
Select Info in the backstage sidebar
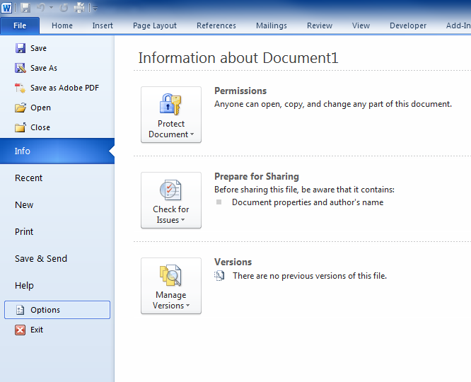point(57,151)
